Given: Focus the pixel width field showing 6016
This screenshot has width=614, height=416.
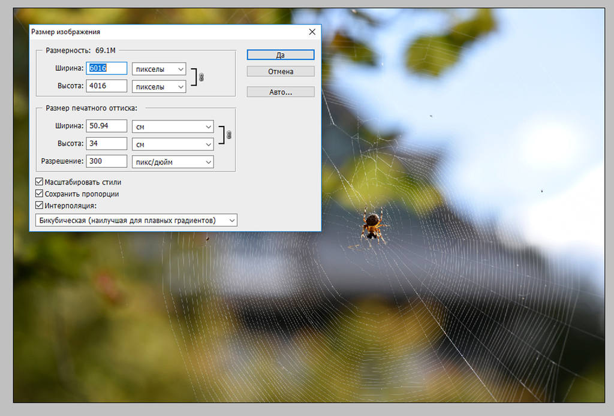Looking at the screenshot, I should [107, 68].
